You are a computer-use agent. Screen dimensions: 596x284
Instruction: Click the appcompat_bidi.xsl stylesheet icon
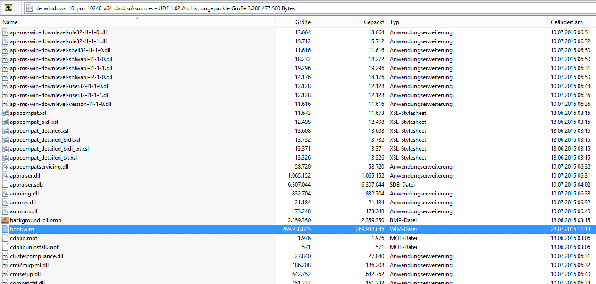[x=5, y=122]
